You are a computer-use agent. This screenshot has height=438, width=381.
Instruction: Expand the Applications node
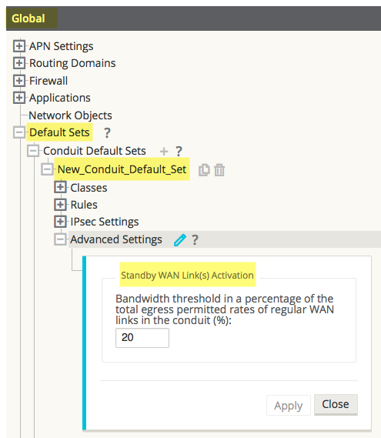click(19, 98)
